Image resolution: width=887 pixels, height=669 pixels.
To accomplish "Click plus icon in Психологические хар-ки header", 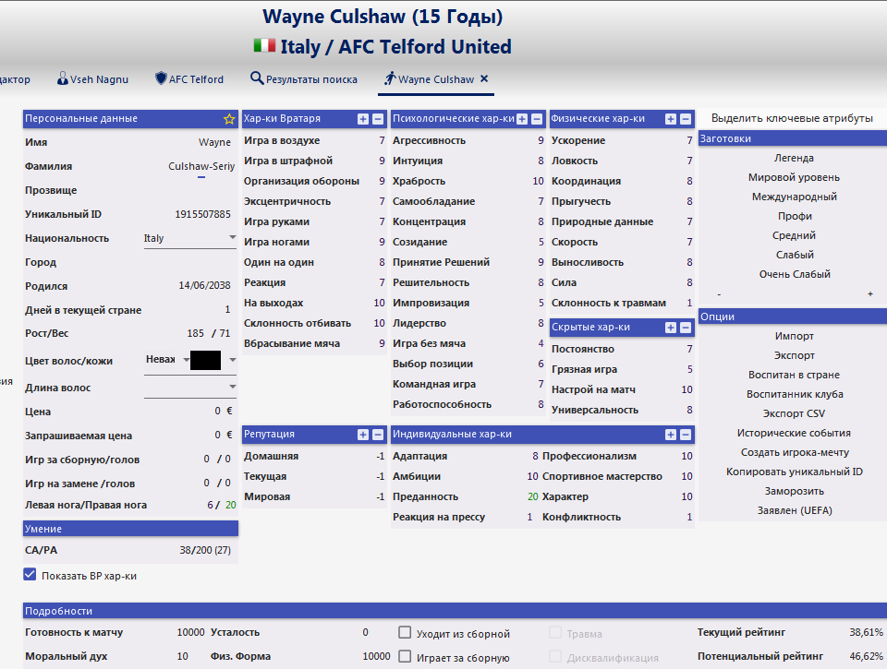I will pyautogui.click(x=522, y=119).
